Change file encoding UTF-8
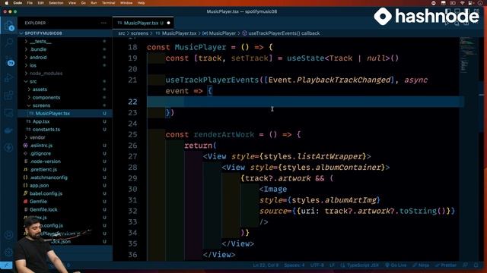 [317, 265]
